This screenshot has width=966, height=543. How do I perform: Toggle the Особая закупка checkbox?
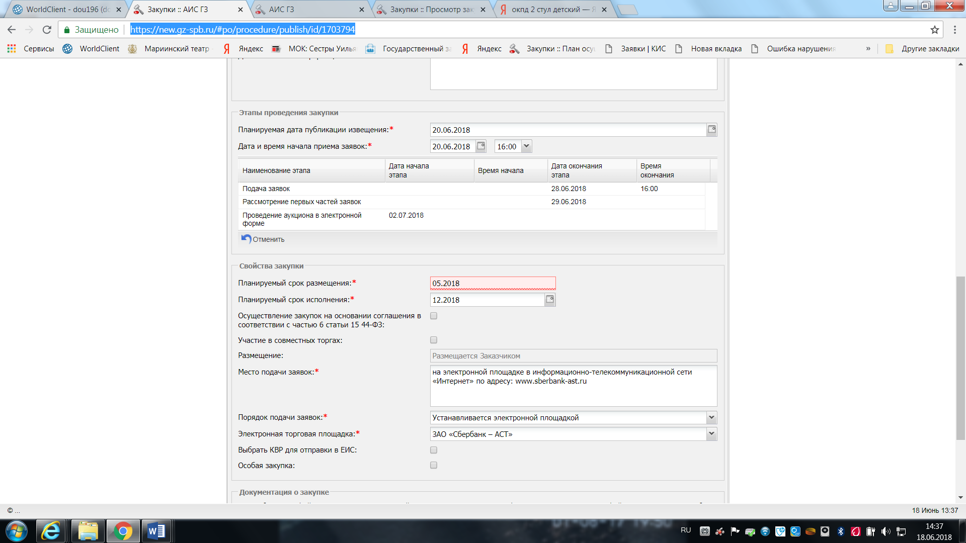click(x=434, y=465)
